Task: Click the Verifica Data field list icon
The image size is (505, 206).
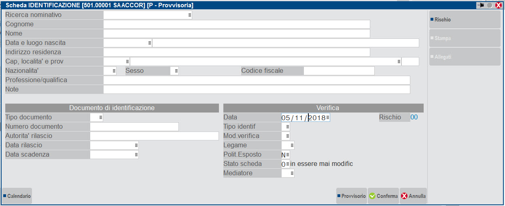Action: (327, 117)
